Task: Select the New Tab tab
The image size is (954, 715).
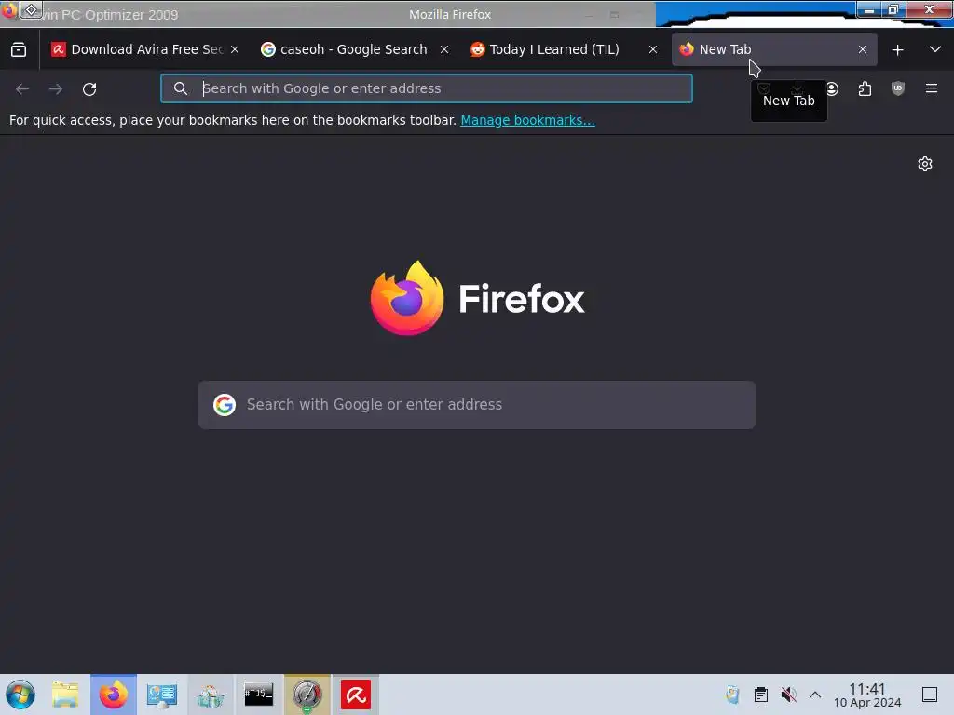Action: click(x=774, y=50)
